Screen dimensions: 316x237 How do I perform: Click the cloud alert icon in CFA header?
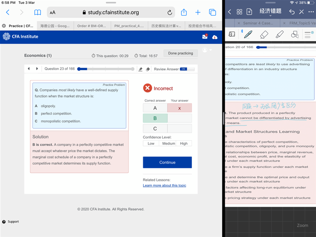point(214,37)
